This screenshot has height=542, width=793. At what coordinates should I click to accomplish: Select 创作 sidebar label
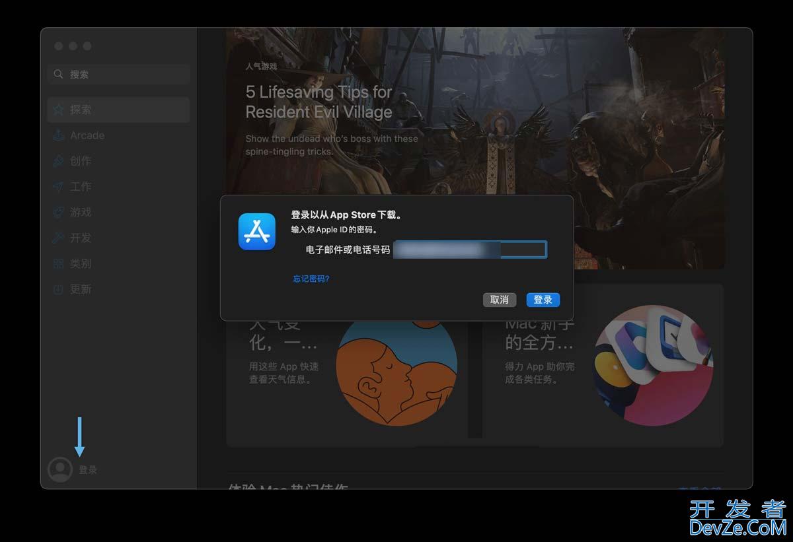click(81, 161)
